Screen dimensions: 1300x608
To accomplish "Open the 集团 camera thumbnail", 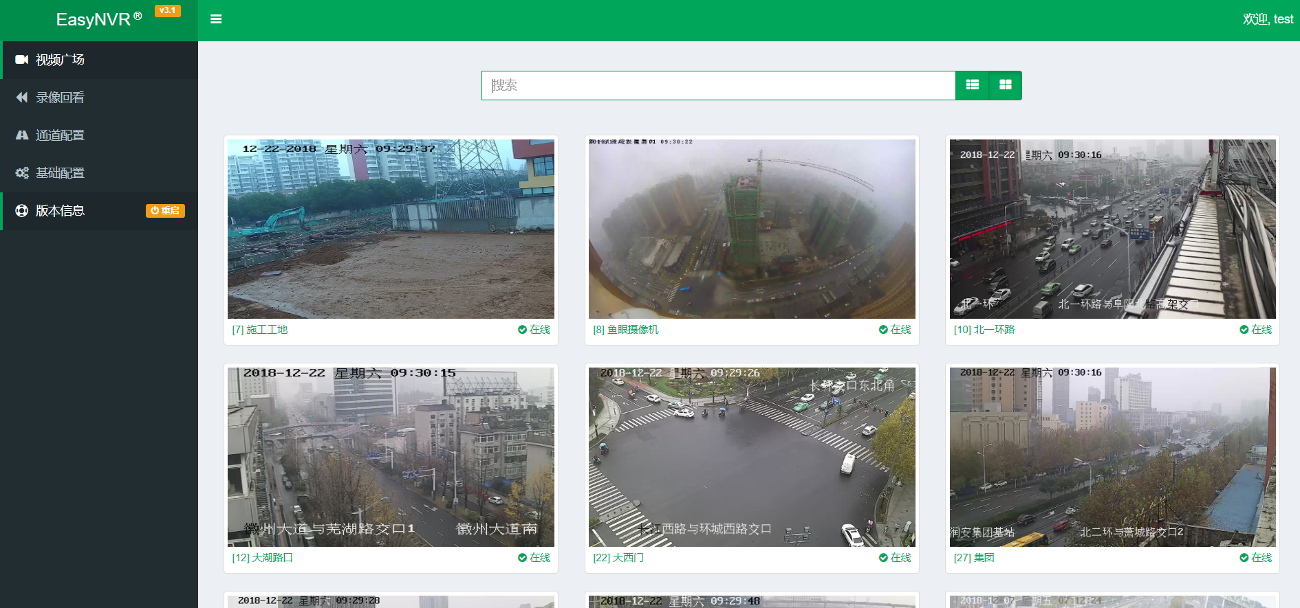I will point(1112,457).
